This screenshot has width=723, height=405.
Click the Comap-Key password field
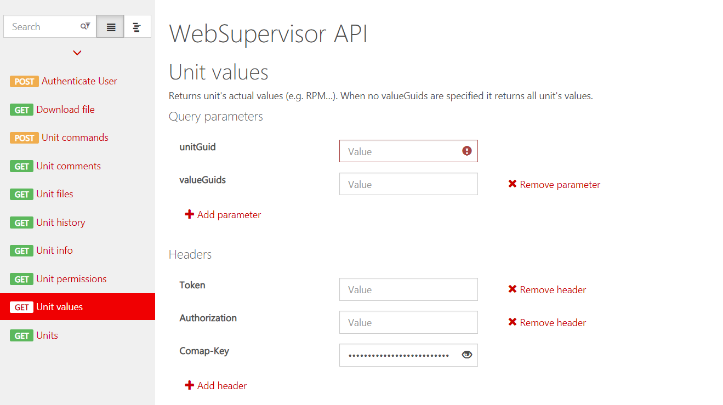[x=408, y=355]
